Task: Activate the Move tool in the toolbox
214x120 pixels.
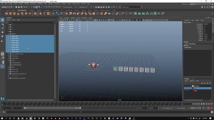Action: pyautogui.click(x=2, y=32)
